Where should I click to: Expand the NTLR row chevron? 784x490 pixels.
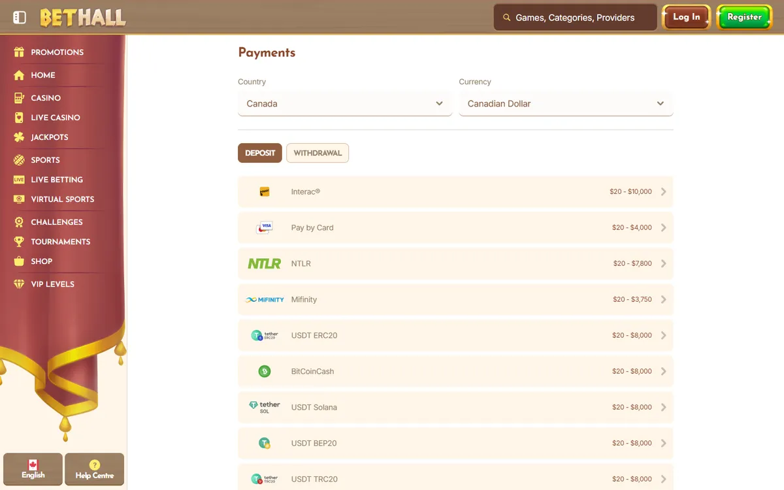[663, 264]
